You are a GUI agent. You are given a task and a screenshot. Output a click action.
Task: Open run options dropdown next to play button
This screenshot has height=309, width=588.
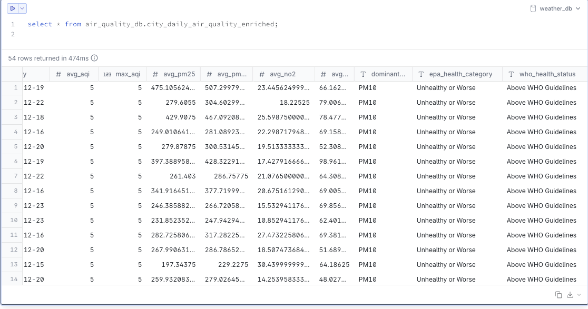tap(22, 8)
